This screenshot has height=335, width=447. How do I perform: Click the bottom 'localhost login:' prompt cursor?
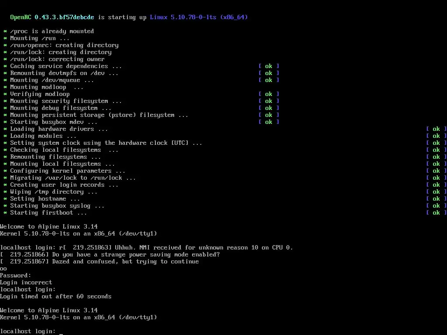61,332
